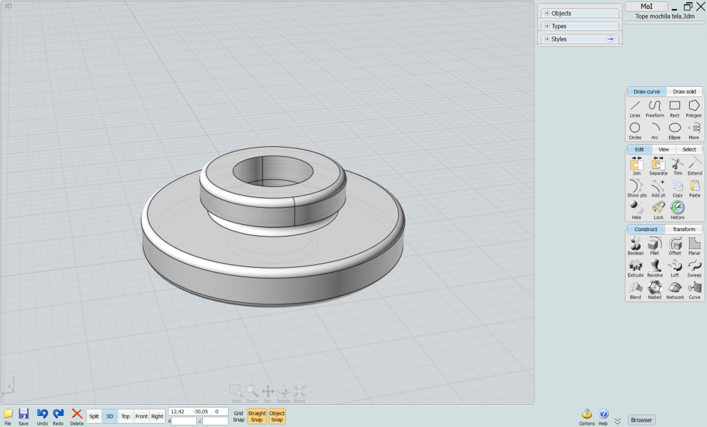Choose the Fillet tool
This screenshot has height=427, width=707.
coord(655,246)
